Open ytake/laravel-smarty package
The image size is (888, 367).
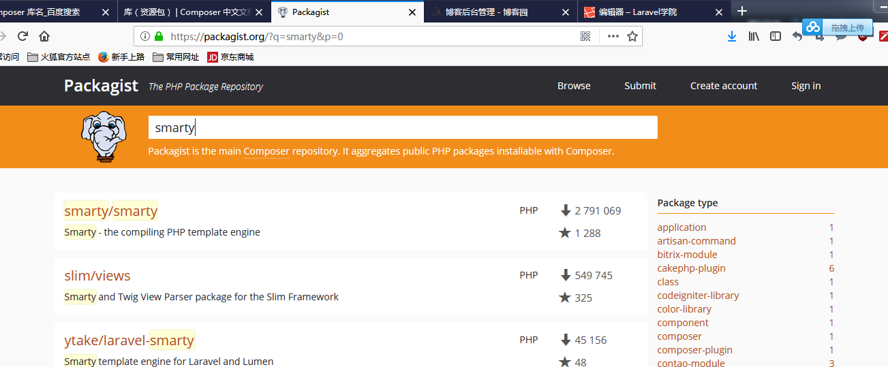129,340
